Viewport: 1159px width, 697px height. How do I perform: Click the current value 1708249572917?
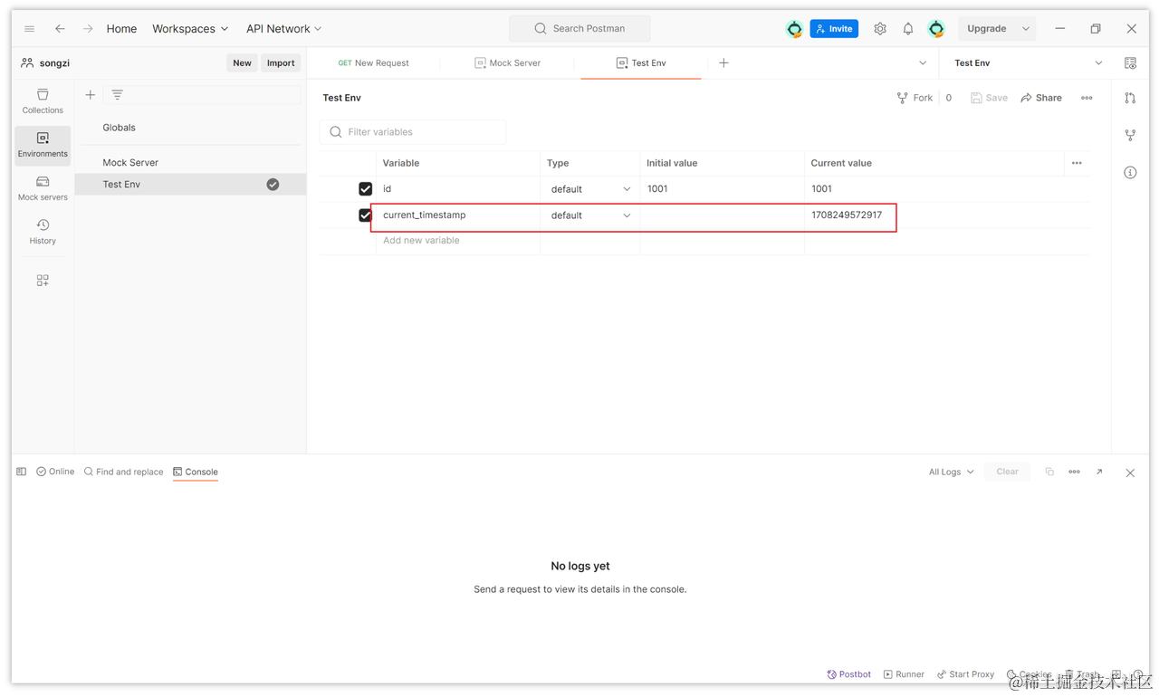pyautogui.click(x=847, y=215)
